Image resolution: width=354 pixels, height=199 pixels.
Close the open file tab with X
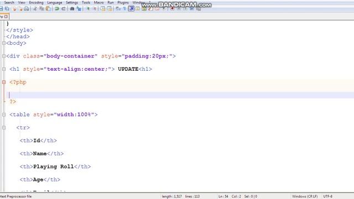[x=6, y=17]
